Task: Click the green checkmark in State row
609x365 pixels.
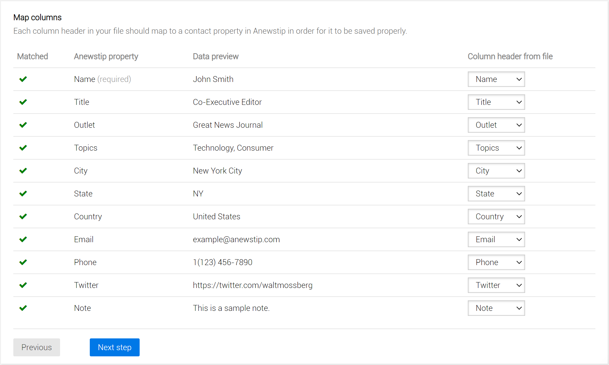Action: (x=23, y=194)
